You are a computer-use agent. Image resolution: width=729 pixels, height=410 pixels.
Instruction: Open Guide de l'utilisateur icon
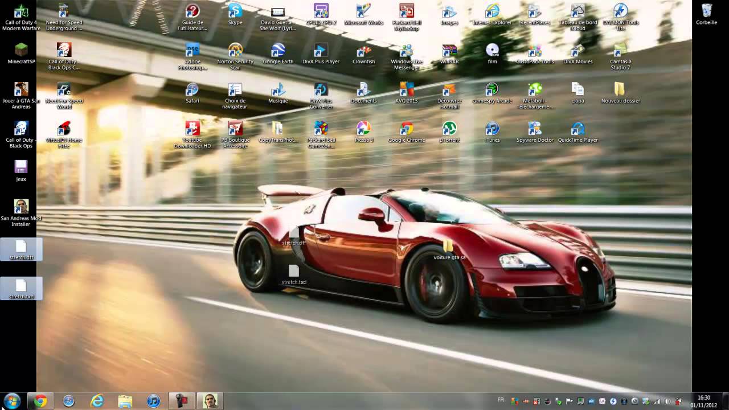click(193, 18)
